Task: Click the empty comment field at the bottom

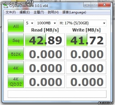Action: (x=57, y=94)
